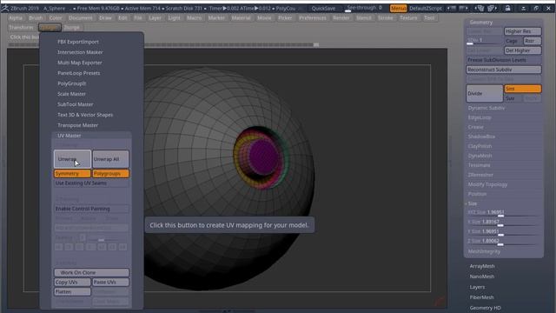Open the Zscript menu
Viewport: 556px width, 313px height.
tap(72, 27)
